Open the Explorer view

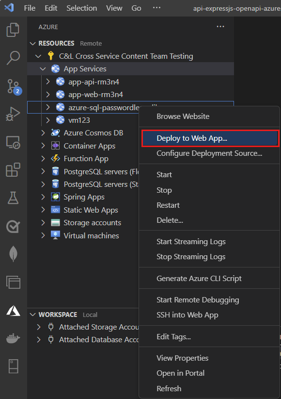point(13,30)
